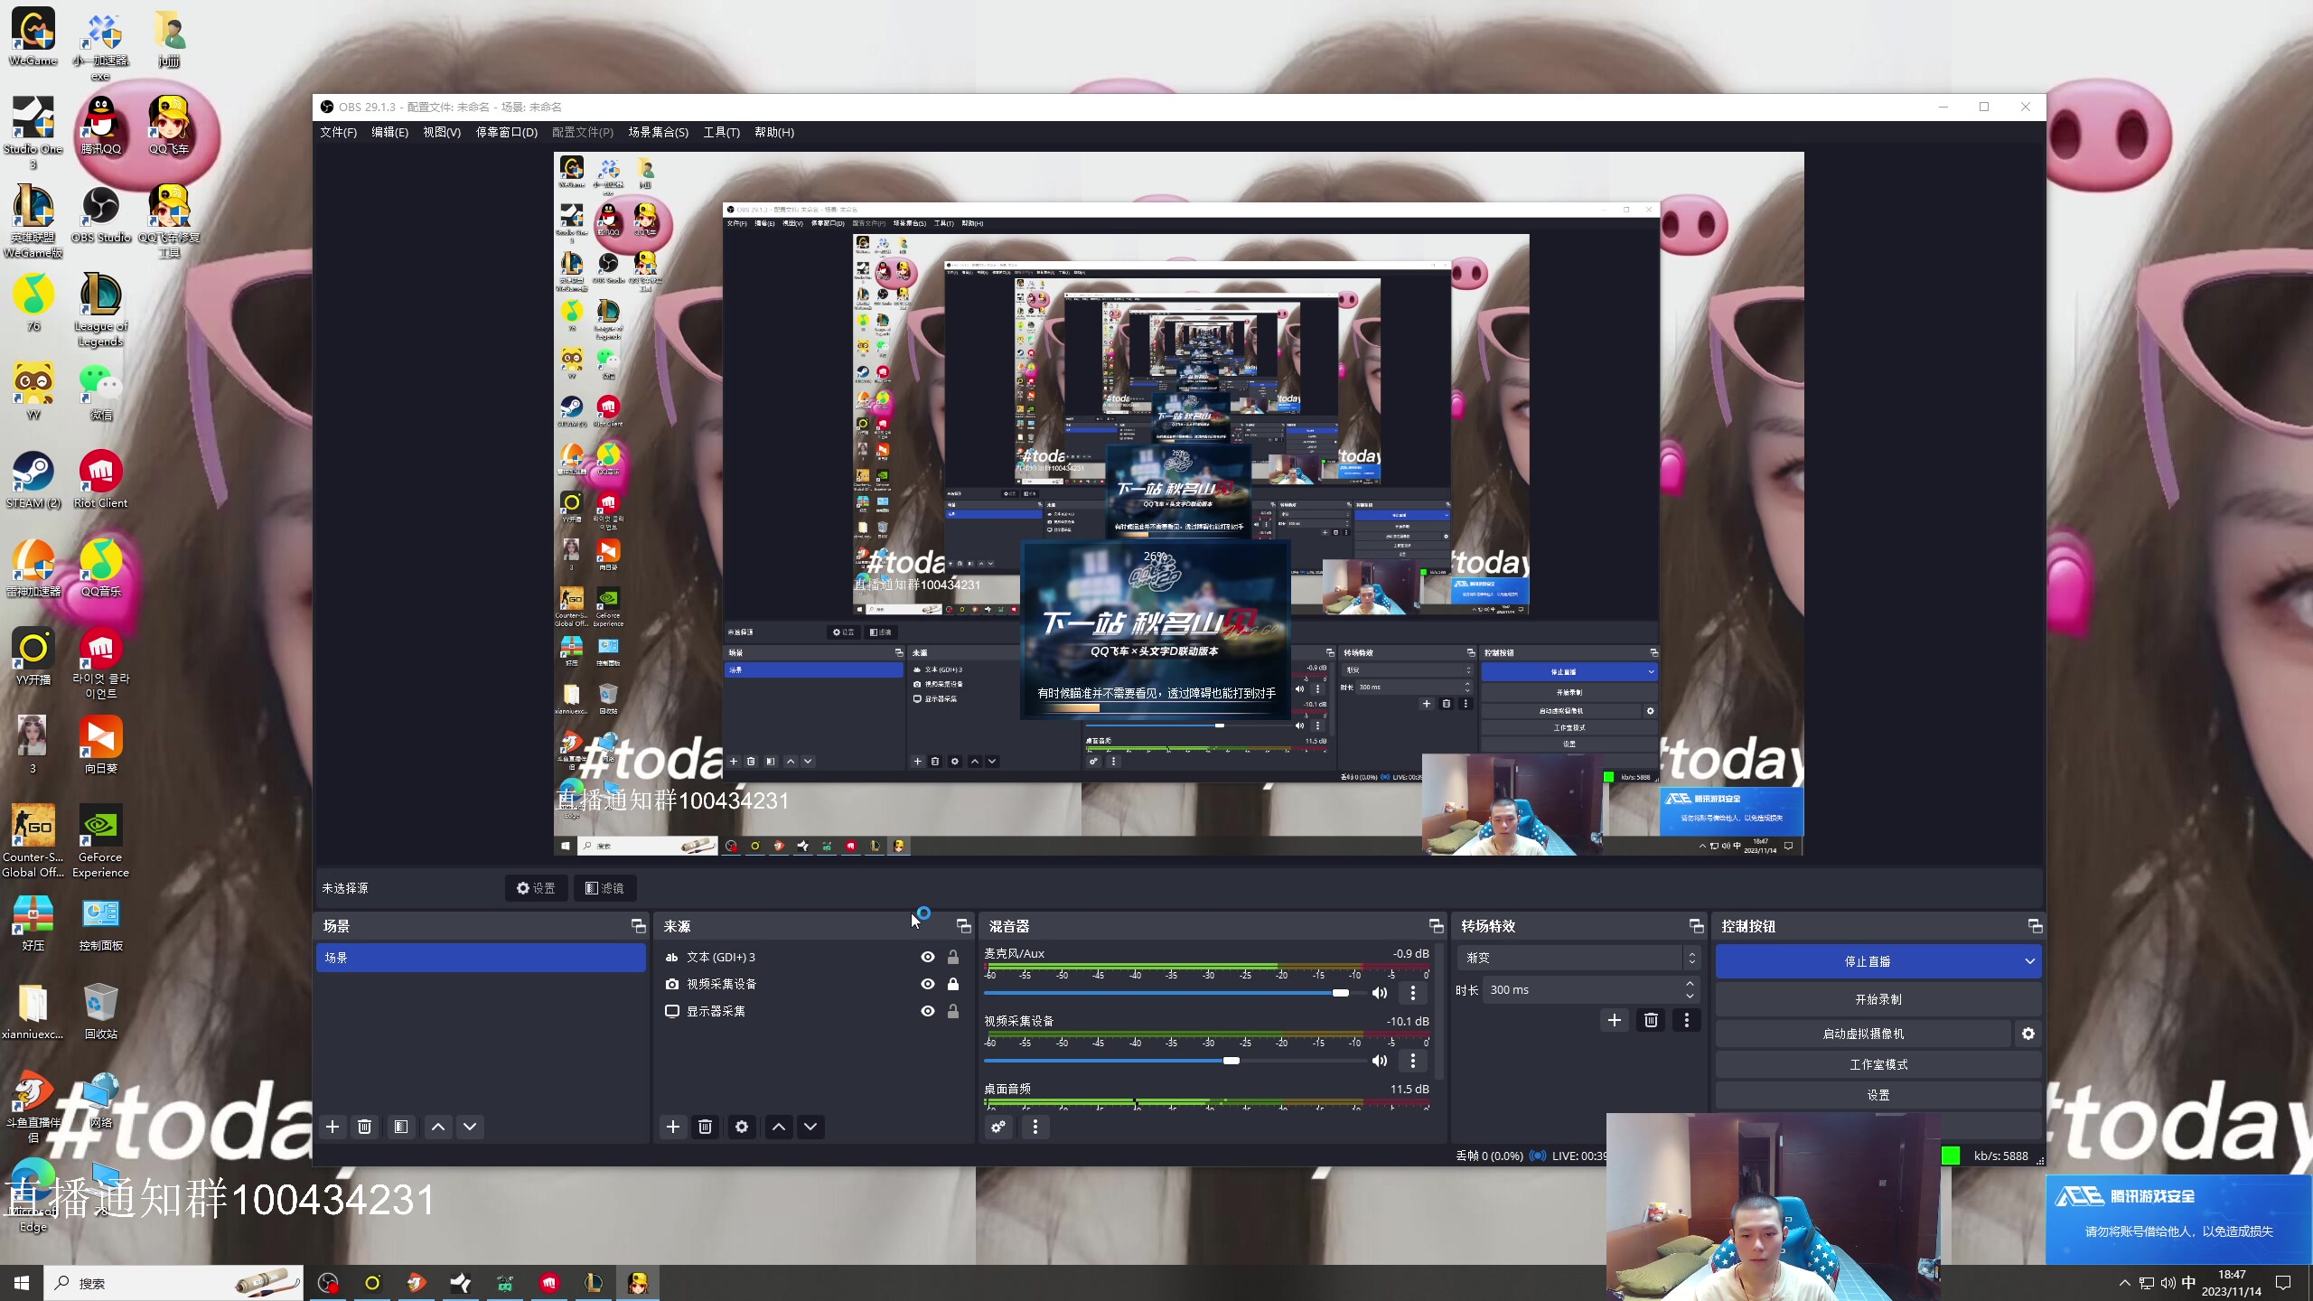Viewport: 2313px width, 1301px height.
Task: Click the recording start icon button
Action: 1879,997
